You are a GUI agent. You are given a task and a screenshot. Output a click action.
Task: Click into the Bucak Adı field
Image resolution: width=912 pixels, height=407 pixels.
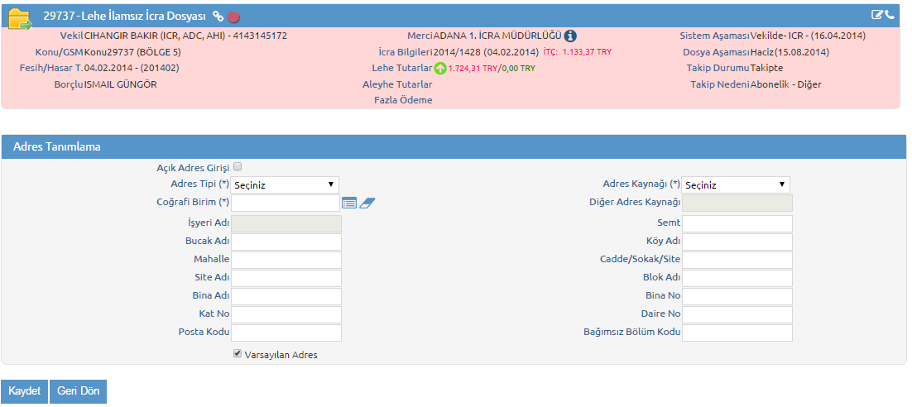[x=286, y=242]
